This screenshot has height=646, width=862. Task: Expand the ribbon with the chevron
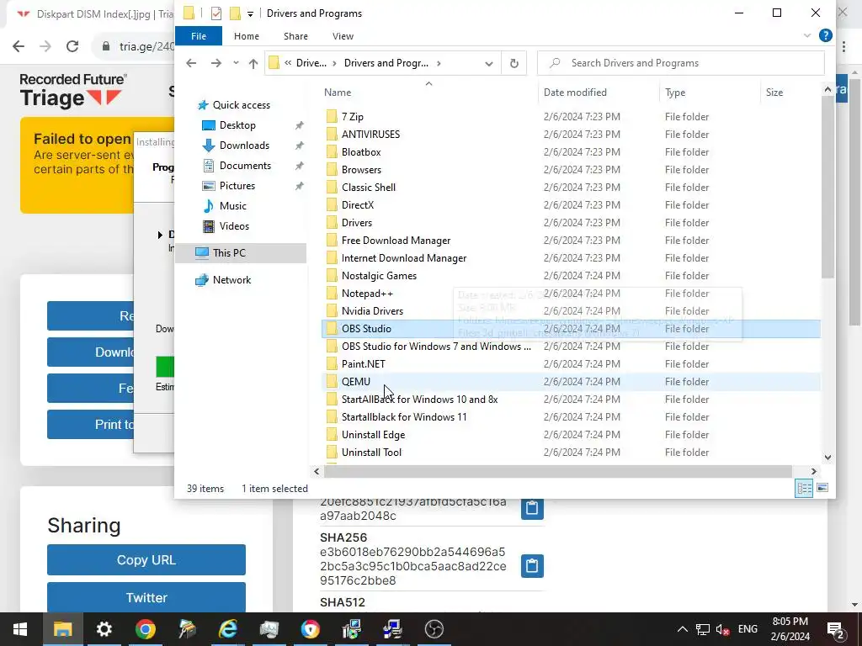click(x=807, y=35)
